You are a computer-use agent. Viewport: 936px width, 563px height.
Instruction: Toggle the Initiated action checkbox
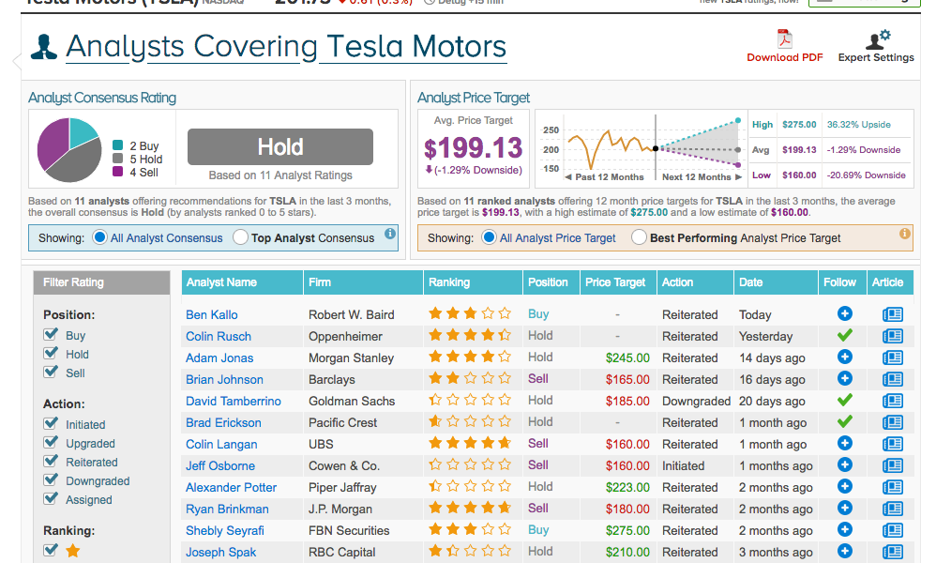[x=51, y=424]
